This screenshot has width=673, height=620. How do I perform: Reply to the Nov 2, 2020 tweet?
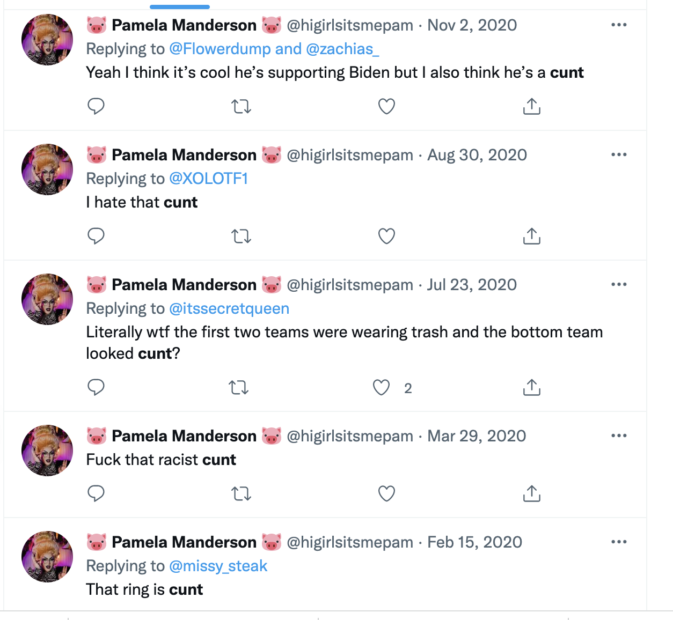(96, 106)
